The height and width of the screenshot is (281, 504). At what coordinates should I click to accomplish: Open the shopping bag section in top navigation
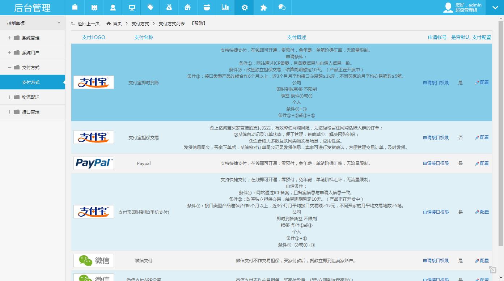75,8
